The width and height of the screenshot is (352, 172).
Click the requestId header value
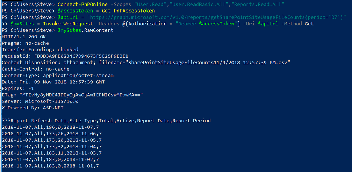(x=81, y=56)
